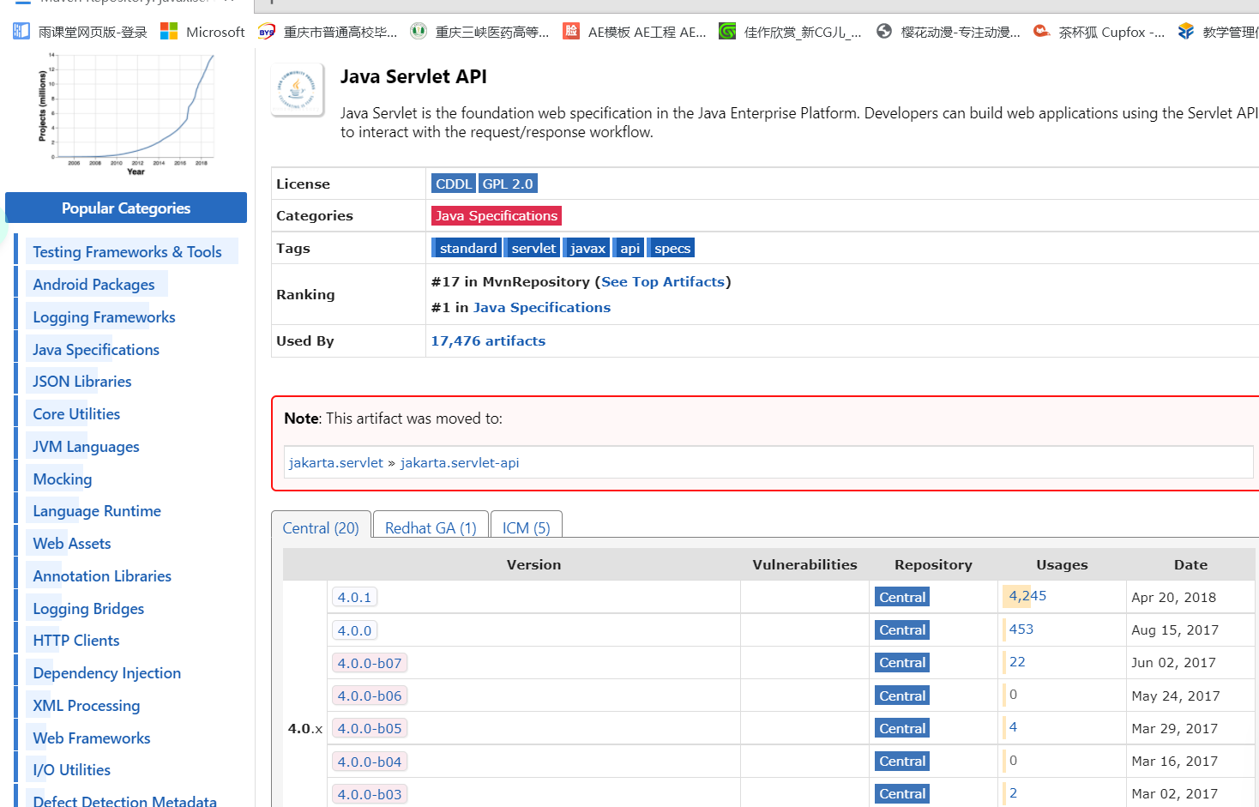Click Central repository badge for 4.0.1
Screen dimensions: 1259x807
click(x=902, y=597)
